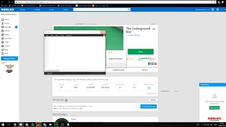
Task: Refresh the VIP Servers list
Action: click(x=153, y=100)
